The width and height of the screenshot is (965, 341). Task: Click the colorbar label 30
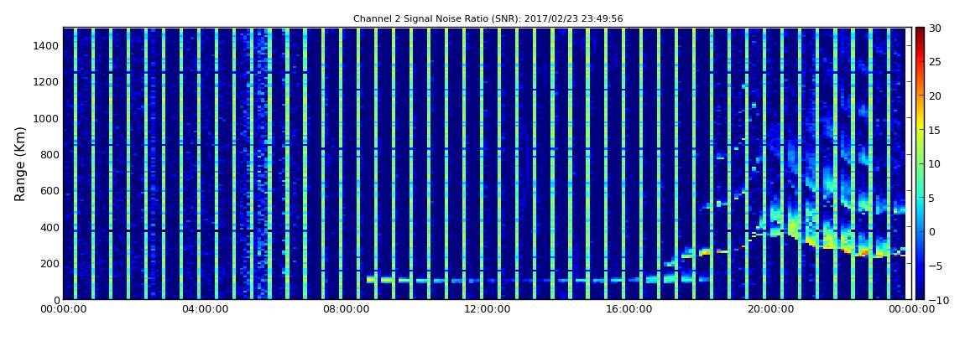coord(935,28)
